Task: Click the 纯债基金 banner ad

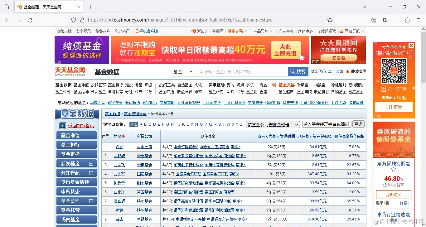Action: pos(82,50)
